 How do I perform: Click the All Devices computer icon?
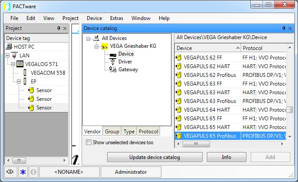coord(96,38)
